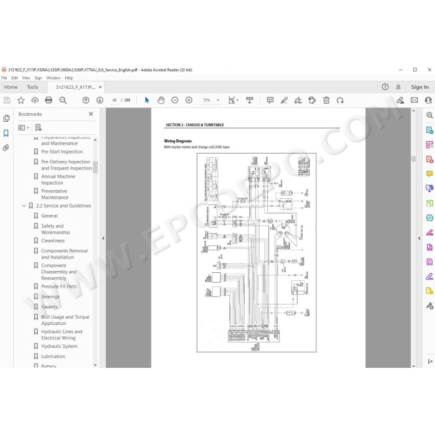Zoom in with plus icon

click(x=189, y=100)
